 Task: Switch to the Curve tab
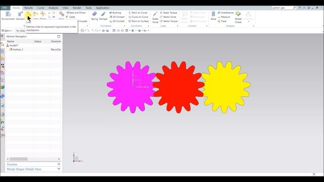pos(40,8)
